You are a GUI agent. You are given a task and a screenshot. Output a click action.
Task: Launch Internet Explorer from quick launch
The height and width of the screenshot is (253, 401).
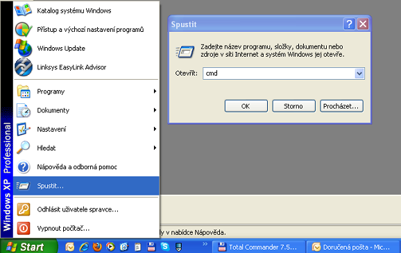point(84,247)
